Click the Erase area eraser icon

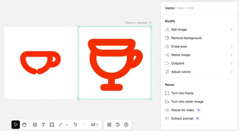(x=167, y=46)
